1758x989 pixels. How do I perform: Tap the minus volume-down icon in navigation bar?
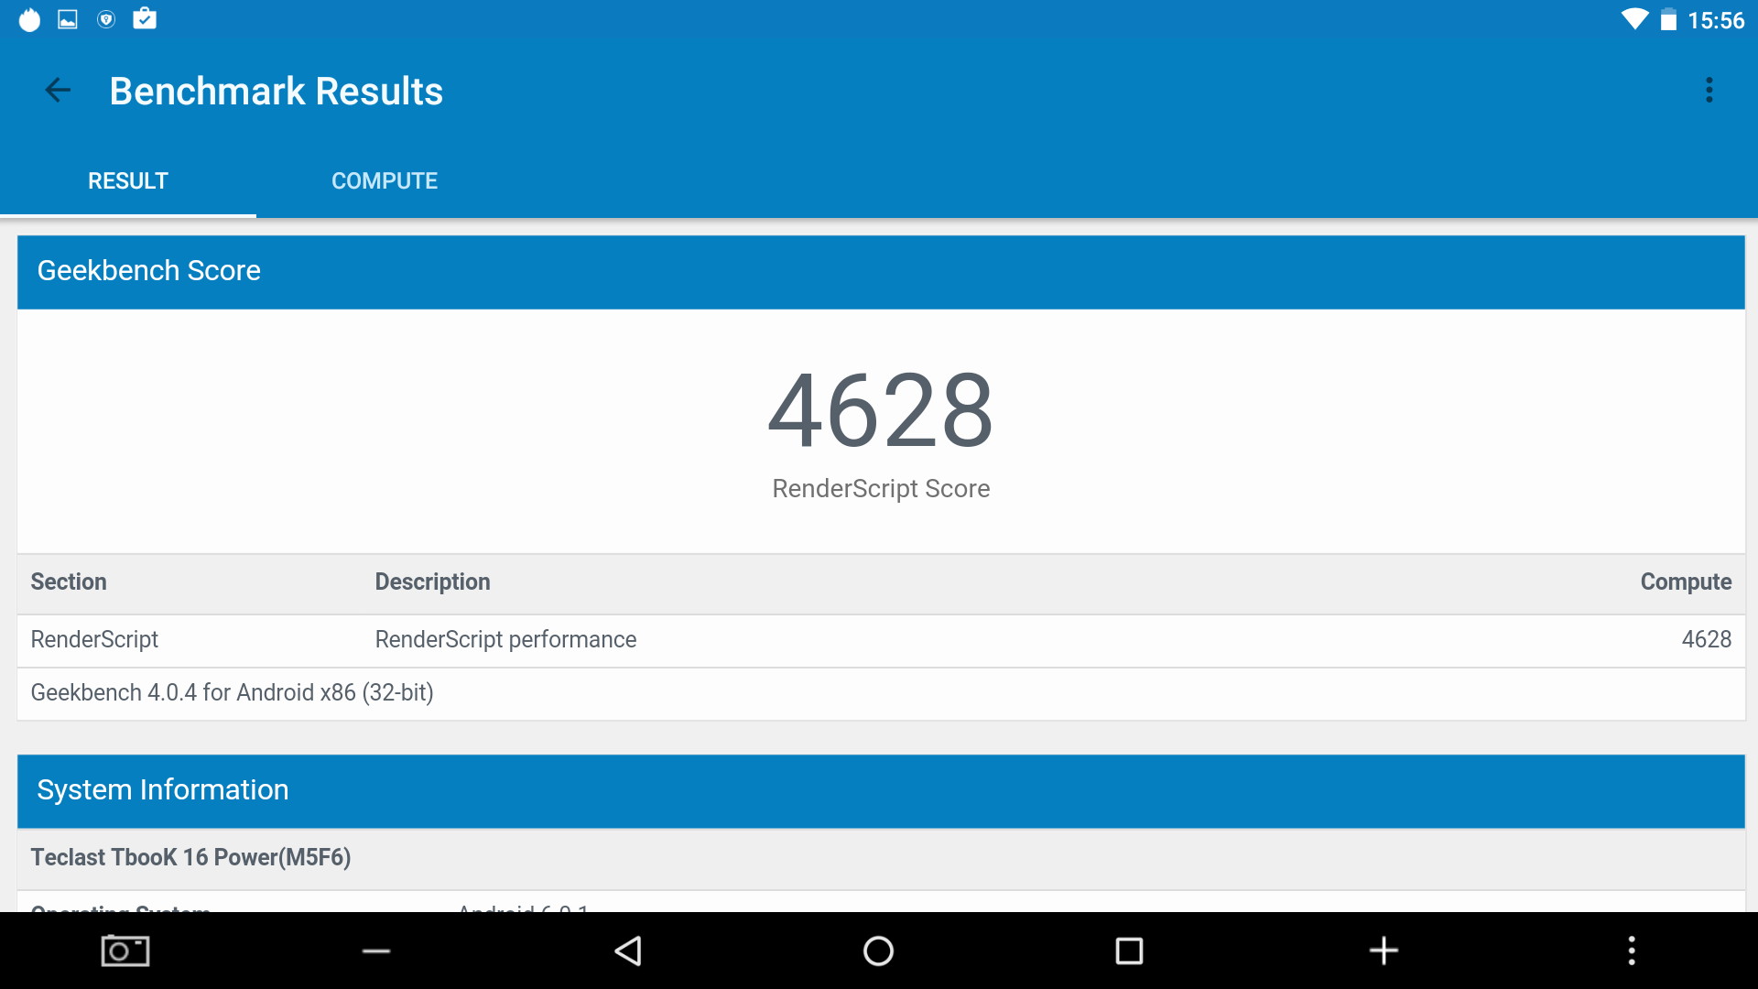[x=376, y=951]
